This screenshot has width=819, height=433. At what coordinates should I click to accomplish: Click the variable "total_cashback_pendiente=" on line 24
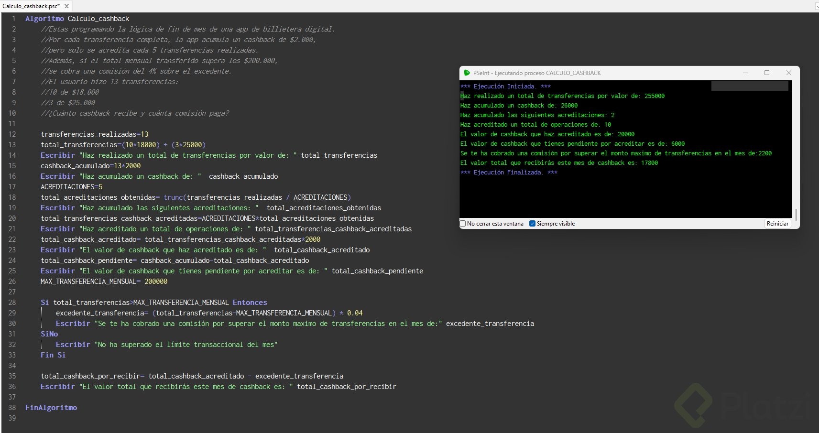click(89, 260)
